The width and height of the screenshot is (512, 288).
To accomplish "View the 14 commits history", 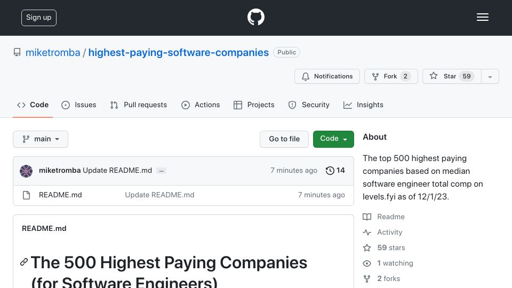I will (x=335, y=171).
